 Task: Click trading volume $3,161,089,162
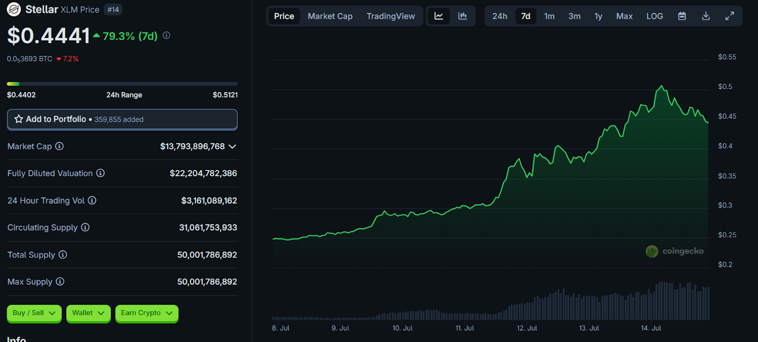pos(209,200)
